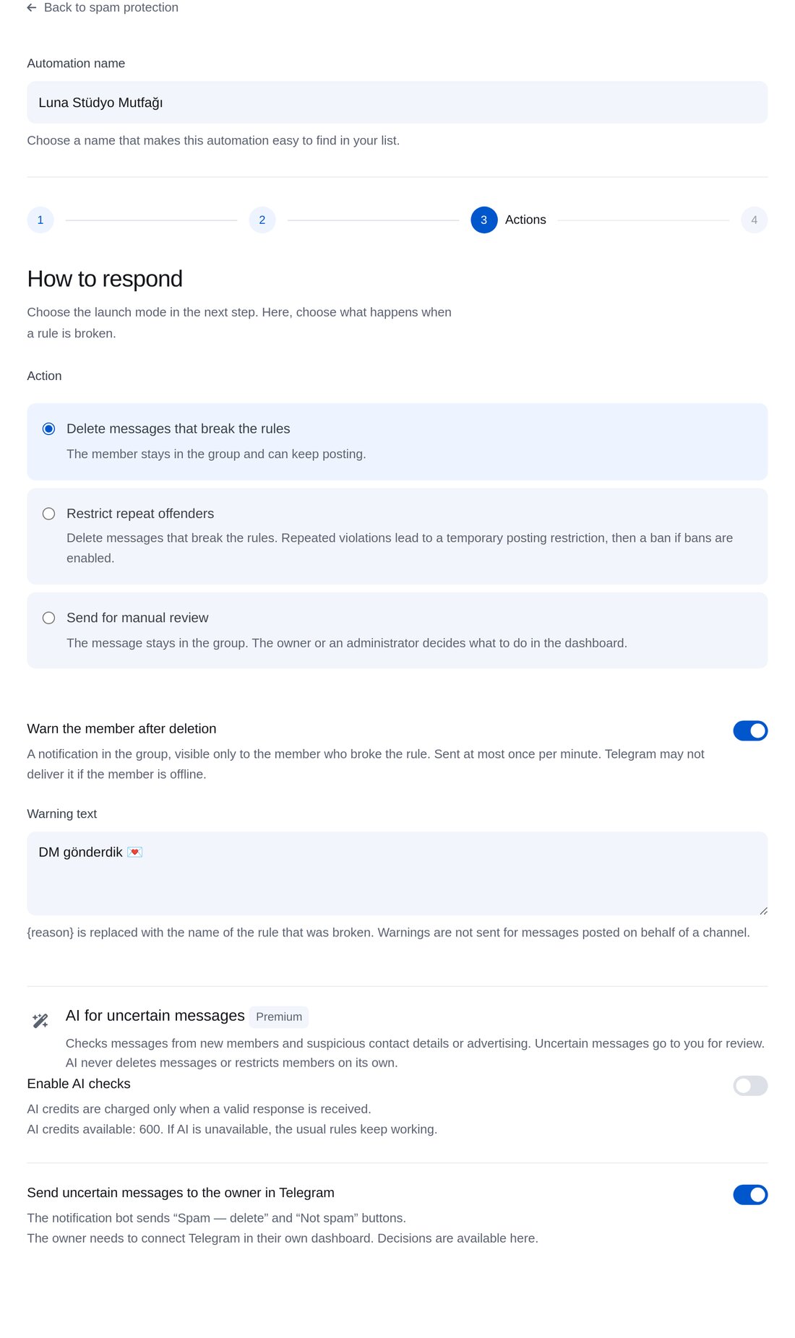Open the Back to spam protection link
Viewport: 795px width, 1338px height.
(x=111, y=8)
